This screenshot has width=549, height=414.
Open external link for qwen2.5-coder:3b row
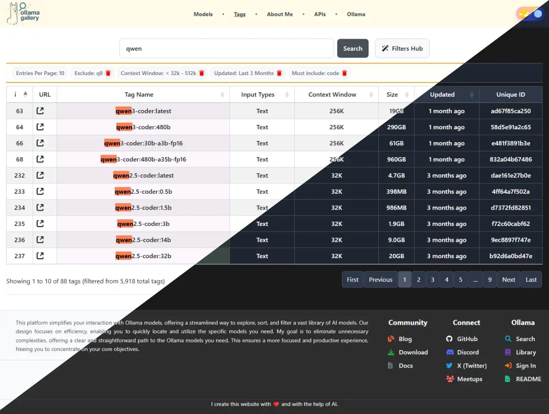pyautogui.click(x=40, y=223)
